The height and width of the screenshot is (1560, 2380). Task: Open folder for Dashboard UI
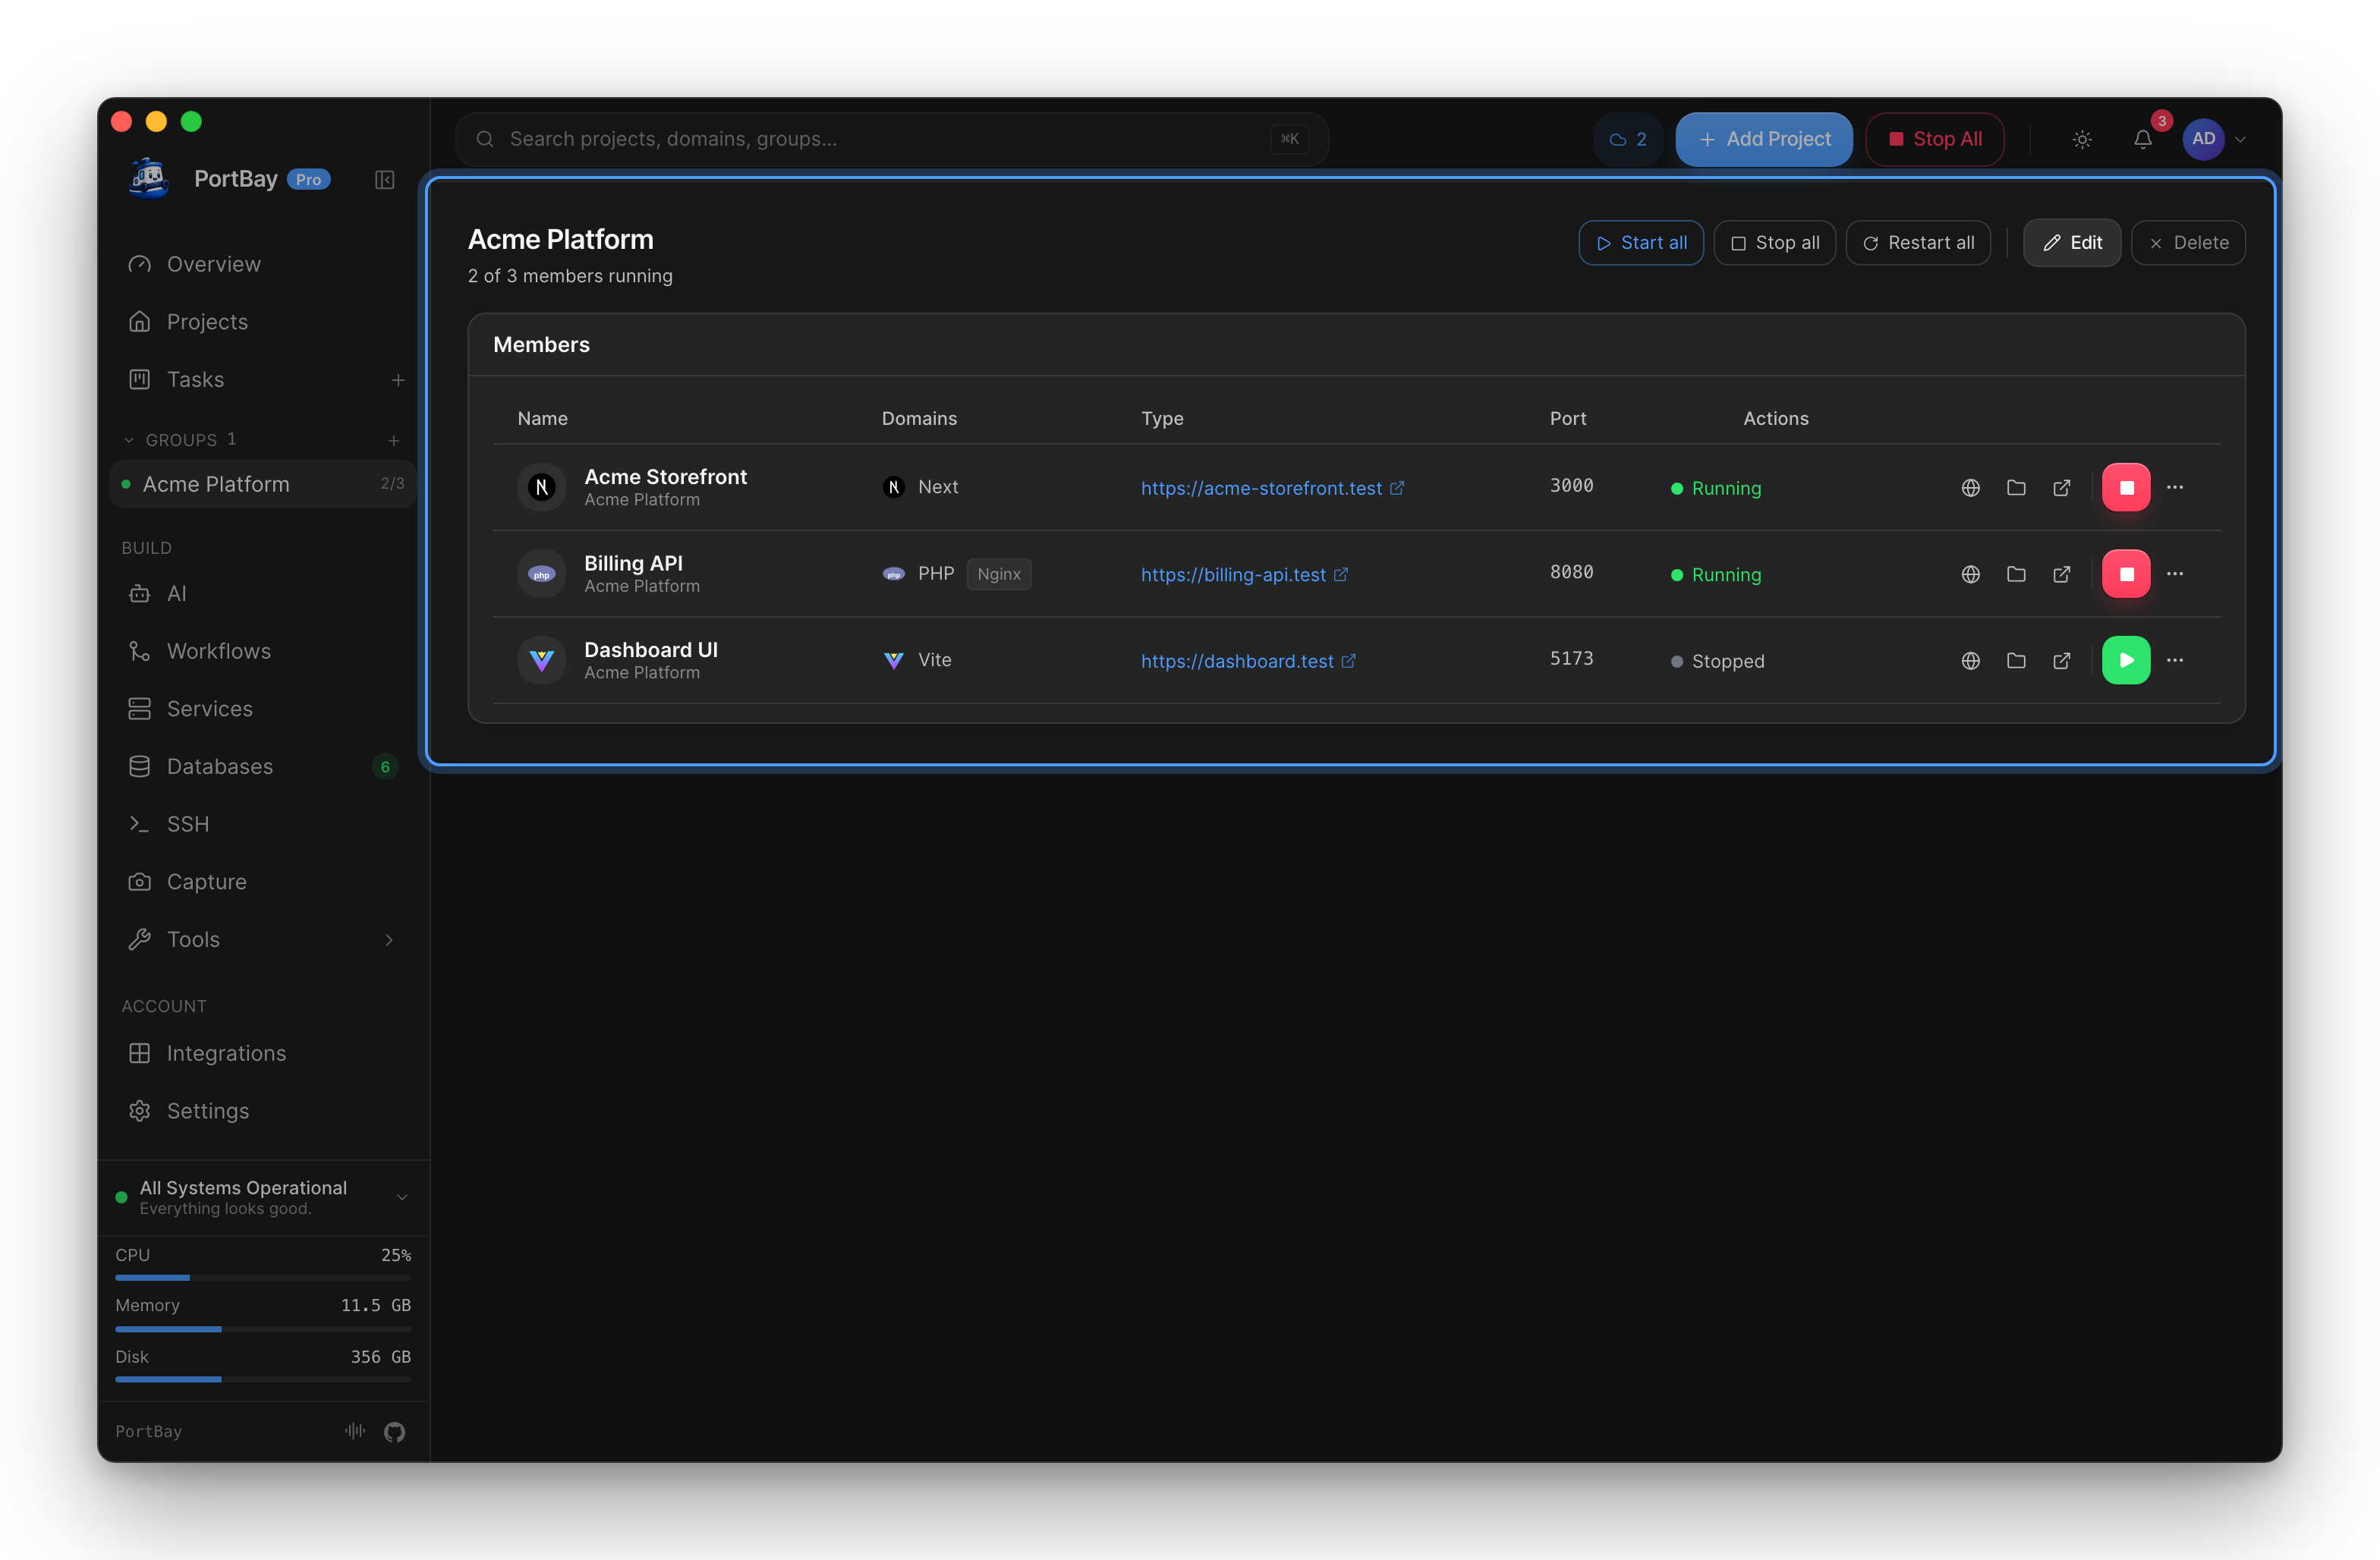coord(2016,660)
